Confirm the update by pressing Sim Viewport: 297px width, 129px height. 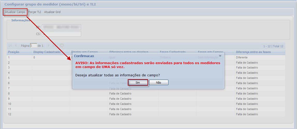click(138, 82)
